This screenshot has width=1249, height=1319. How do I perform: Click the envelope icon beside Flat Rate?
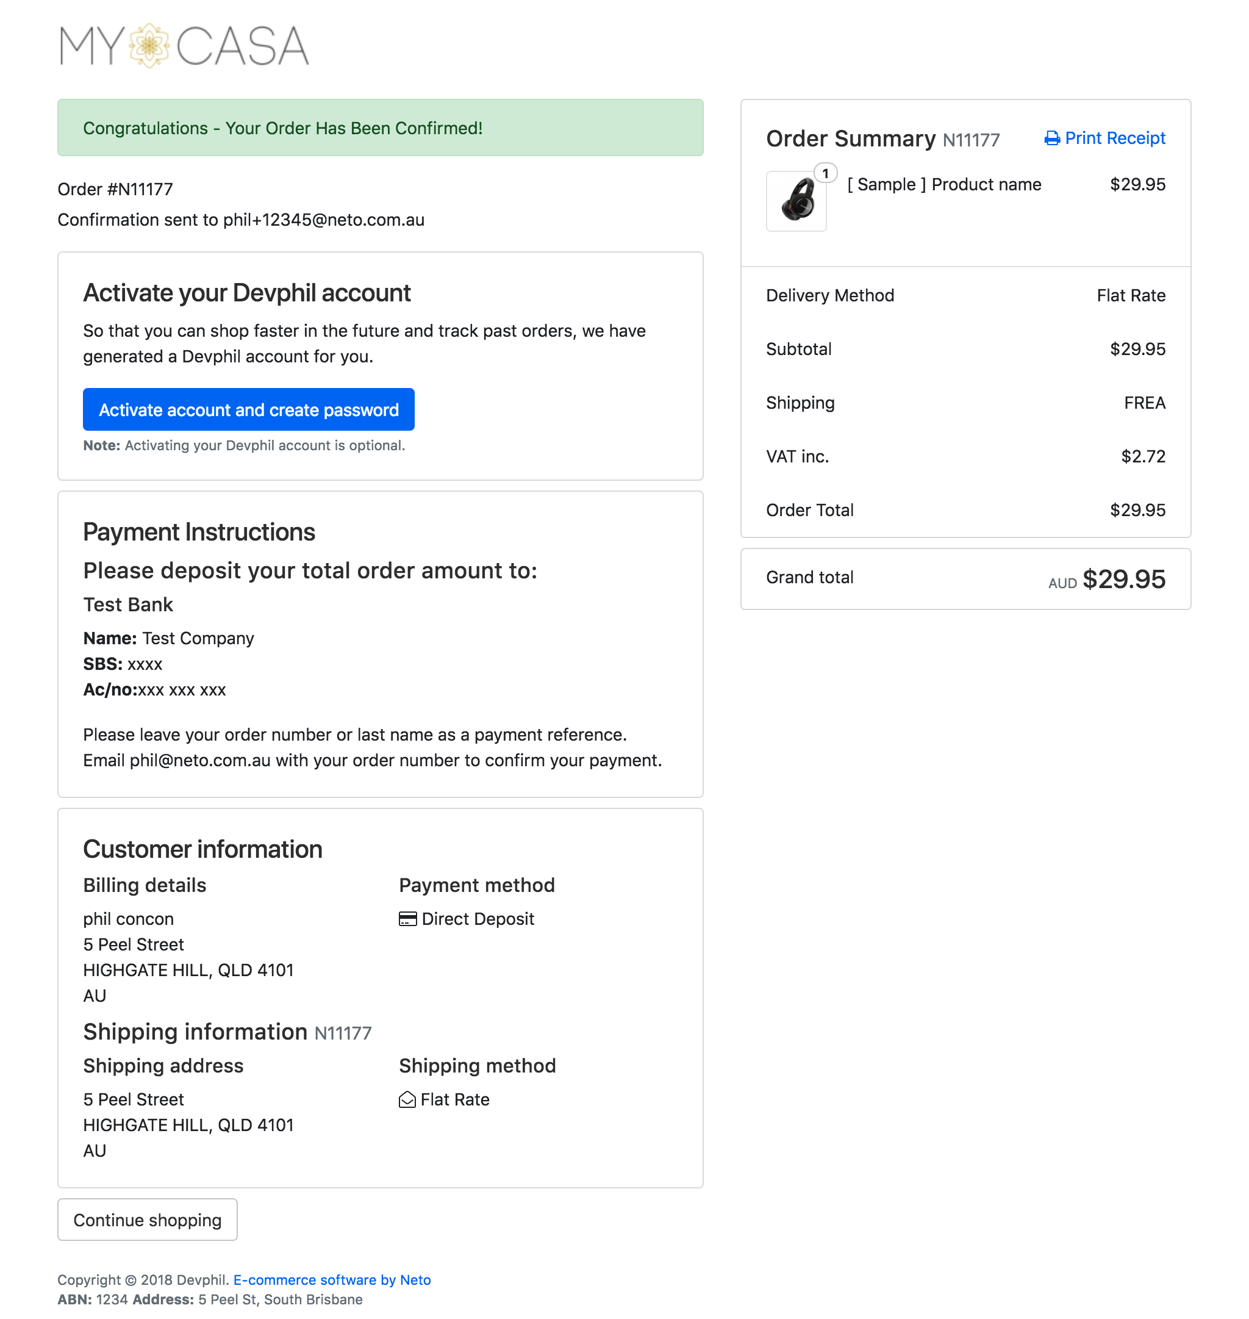[x=407, y=1099]
